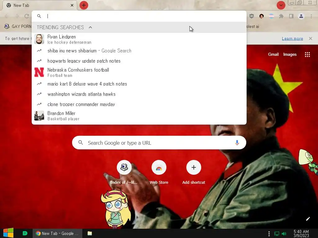Select the New Tab - Google Chrome taskbar button
Image resolution: width=318 pixels, height=238 pixels.
click(x=57, y=233)
